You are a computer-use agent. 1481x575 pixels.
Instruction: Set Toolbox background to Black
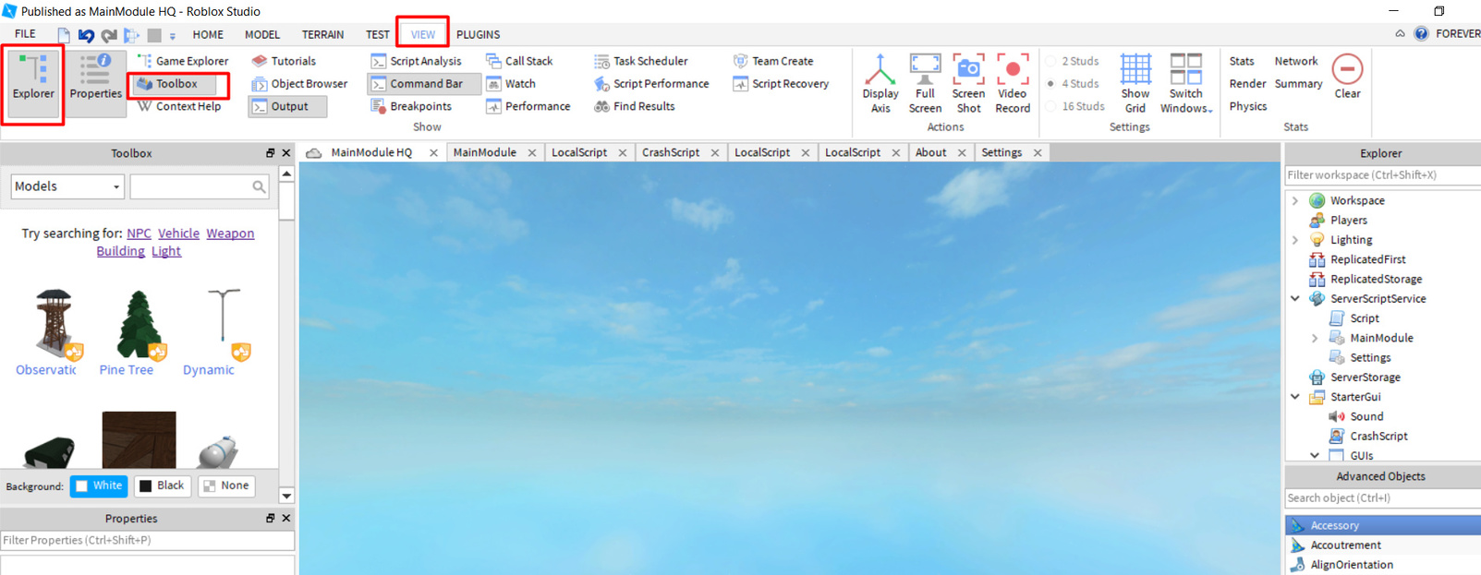(162, 485)
